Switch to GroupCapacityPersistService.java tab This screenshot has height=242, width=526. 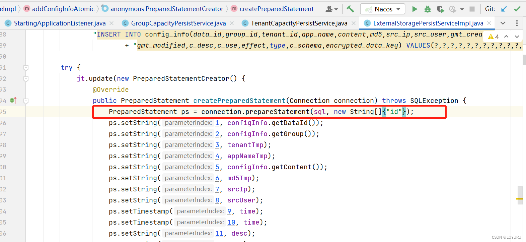coord(178,23)
